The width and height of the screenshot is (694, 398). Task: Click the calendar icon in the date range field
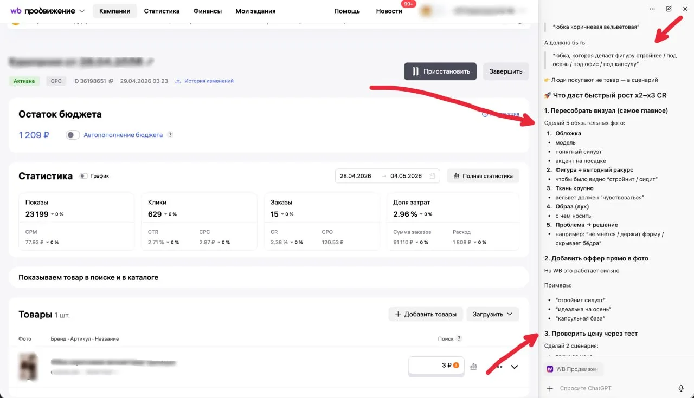click(432, 176)
